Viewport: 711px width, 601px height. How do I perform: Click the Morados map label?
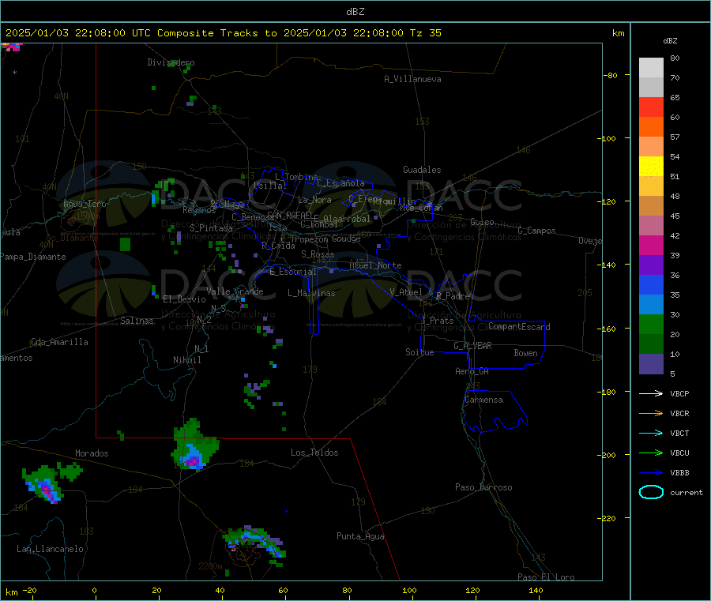click(x=92, y=453)
